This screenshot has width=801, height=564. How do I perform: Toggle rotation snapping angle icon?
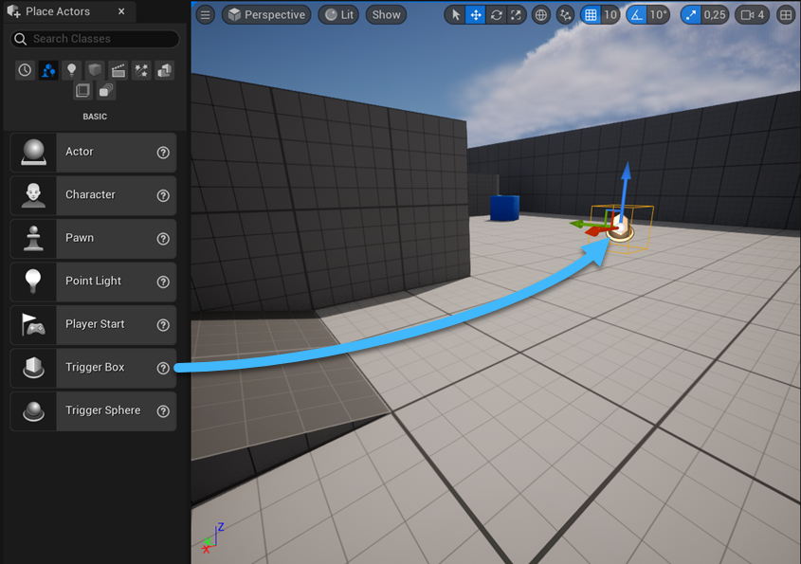637,15
